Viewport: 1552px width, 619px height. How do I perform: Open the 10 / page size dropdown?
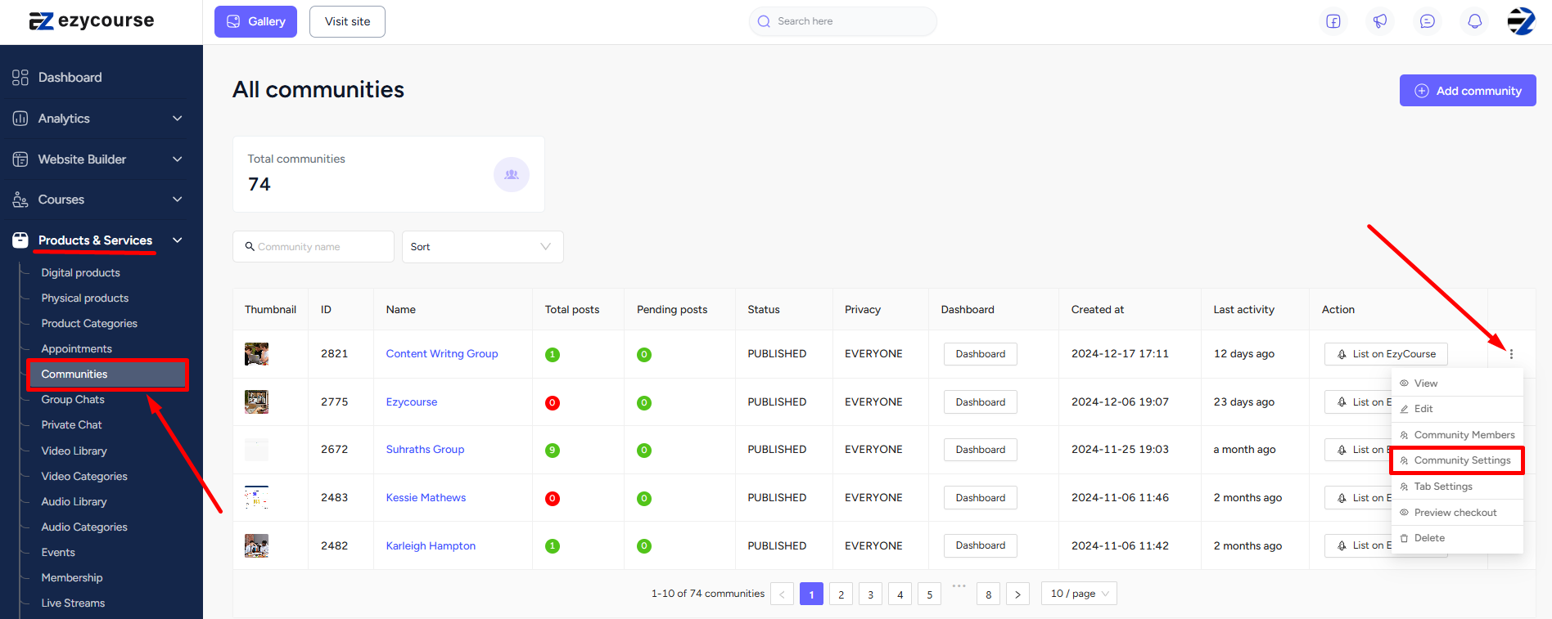[1079, 594]
